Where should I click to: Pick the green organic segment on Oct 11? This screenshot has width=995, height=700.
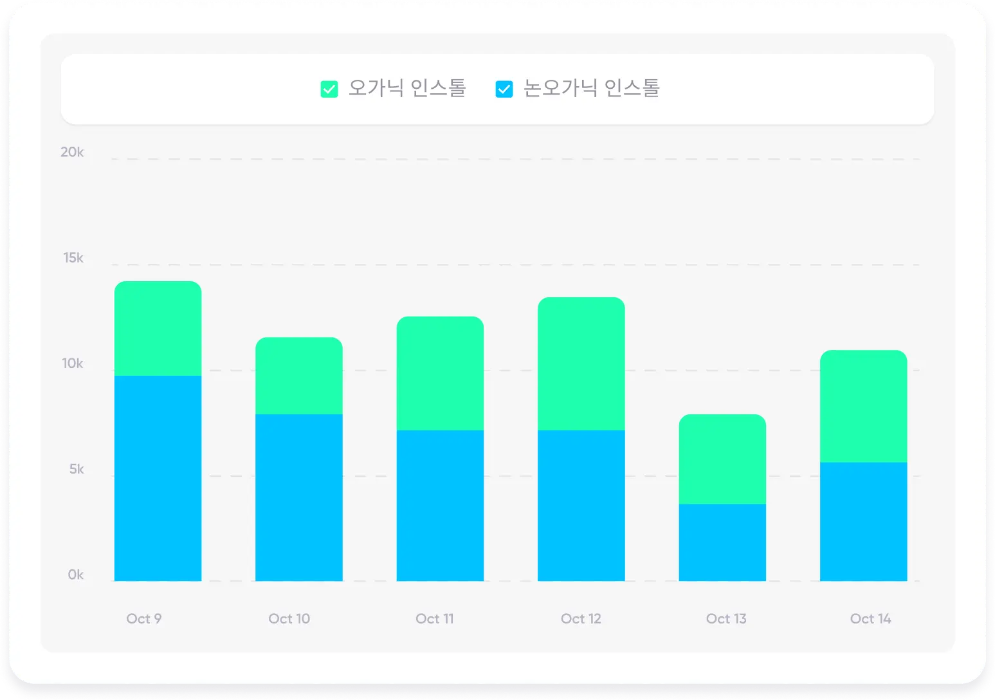(x=440, y=373)
